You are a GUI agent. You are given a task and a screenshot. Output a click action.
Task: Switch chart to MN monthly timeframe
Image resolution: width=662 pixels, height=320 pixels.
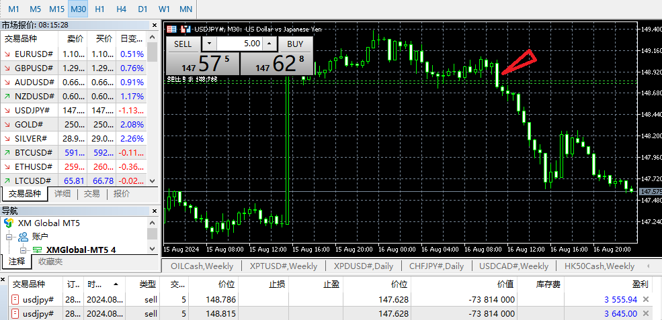[185, 9]
